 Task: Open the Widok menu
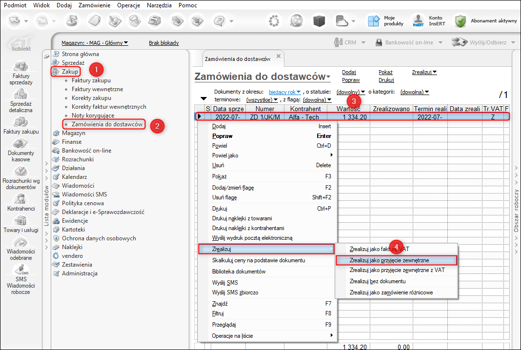click(x=41, y=5)
